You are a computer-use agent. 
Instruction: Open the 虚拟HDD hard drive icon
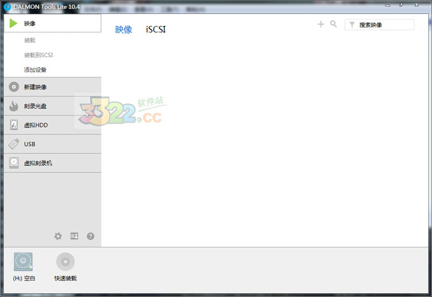(14, 124)
